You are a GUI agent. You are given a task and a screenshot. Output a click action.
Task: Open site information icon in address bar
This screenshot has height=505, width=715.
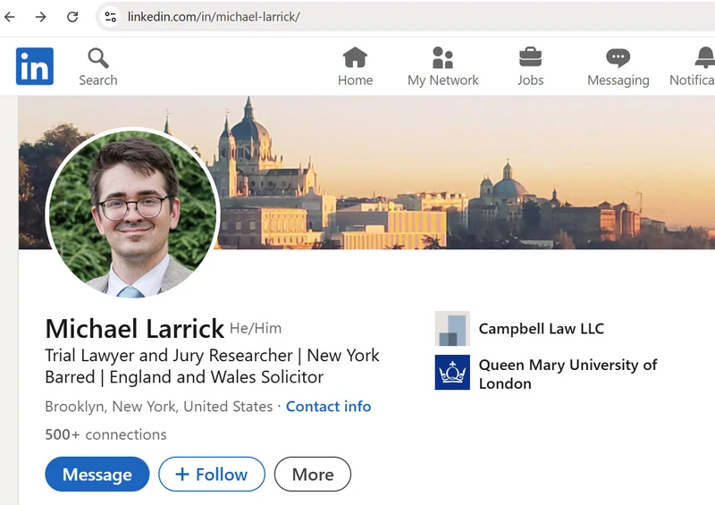(110, 17)
